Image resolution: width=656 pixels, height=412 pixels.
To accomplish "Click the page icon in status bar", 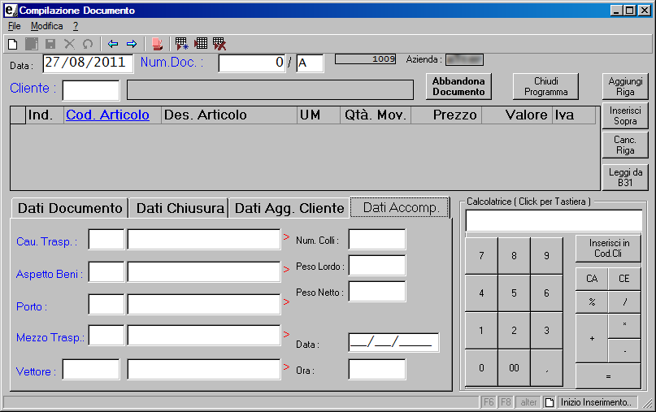I will point(550,402).
